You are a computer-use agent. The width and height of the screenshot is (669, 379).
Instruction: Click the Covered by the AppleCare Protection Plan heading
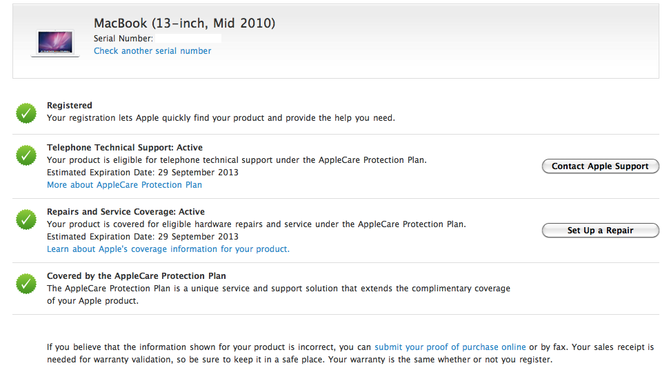point(136,276)
